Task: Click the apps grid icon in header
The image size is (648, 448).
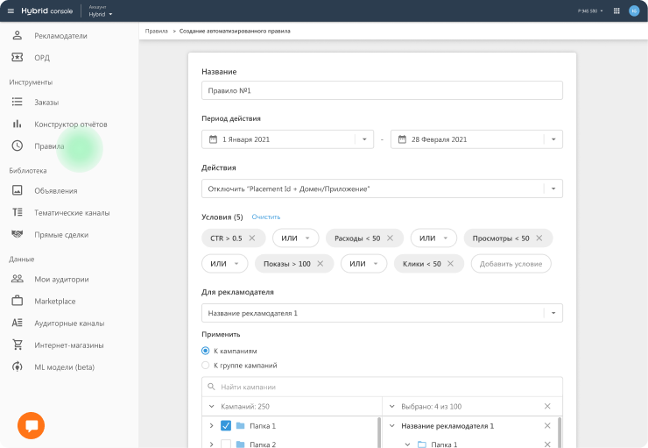Action: [x=616, y=11]
